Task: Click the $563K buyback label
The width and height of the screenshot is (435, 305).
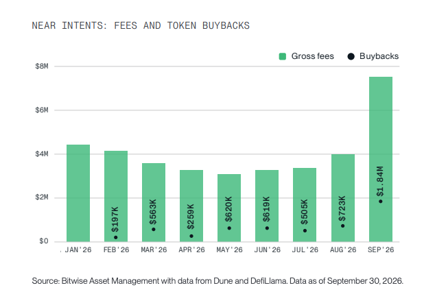Action: 153,212
